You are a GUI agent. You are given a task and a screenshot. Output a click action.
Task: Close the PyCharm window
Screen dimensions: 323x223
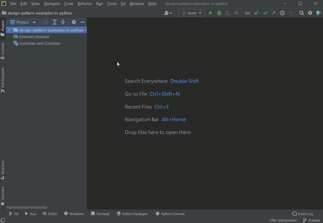[316, 4]
